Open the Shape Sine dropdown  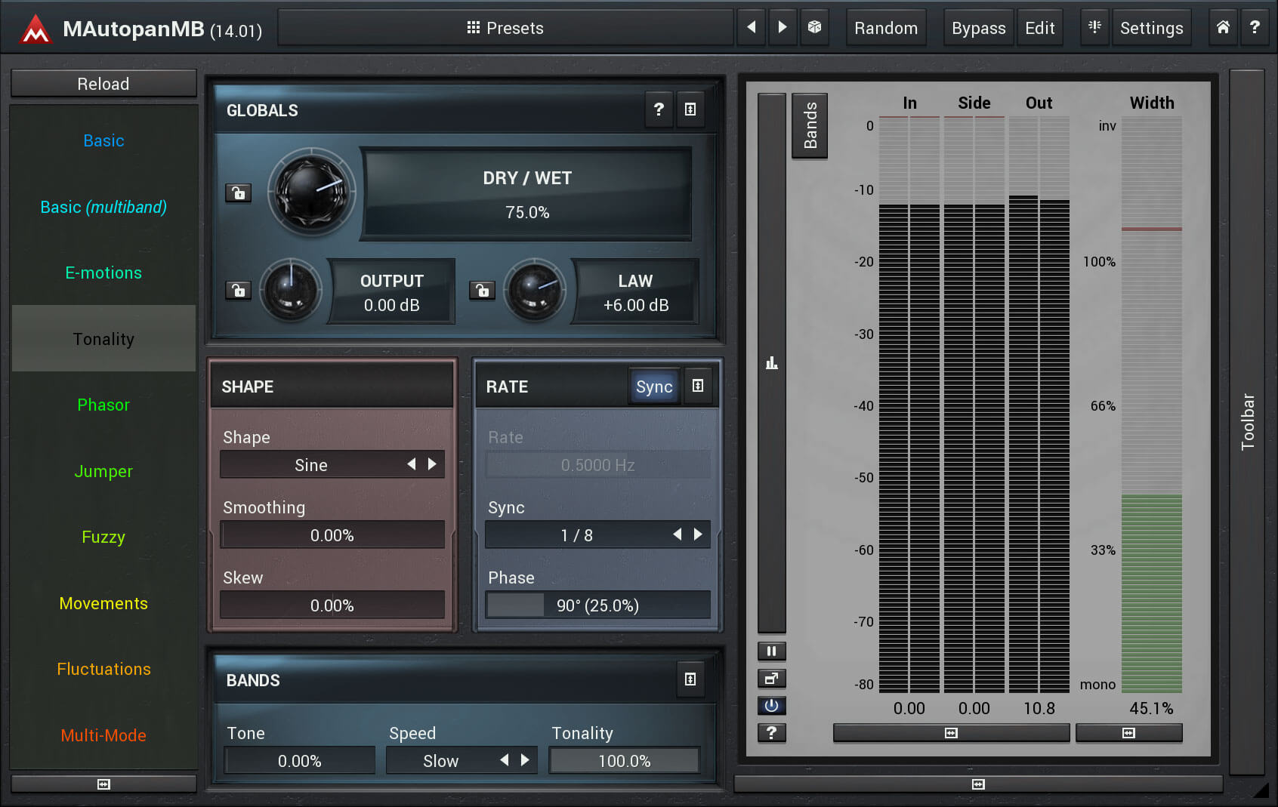tap(332, 464)
